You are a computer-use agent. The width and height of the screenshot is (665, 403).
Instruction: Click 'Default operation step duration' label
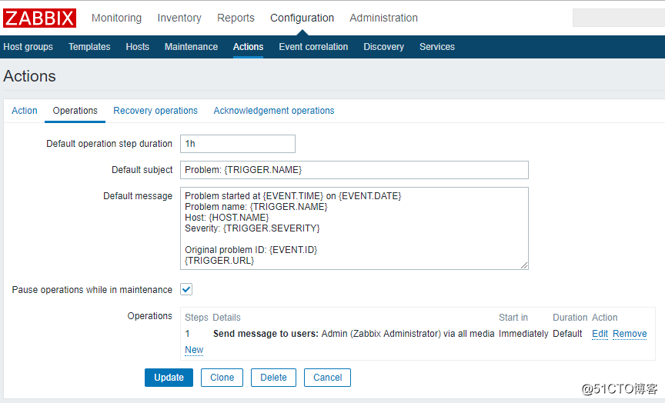[109, 144]
